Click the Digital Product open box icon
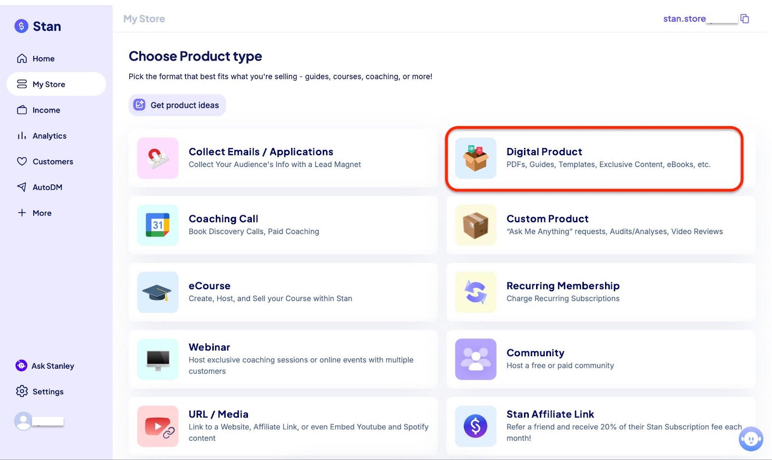Viewport: 772px width, 460px height. 476,158
